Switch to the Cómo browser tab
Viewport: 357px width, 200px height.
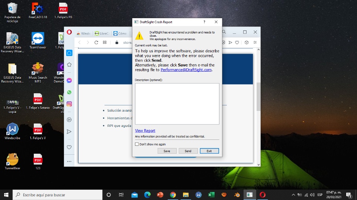coord(120,33)
